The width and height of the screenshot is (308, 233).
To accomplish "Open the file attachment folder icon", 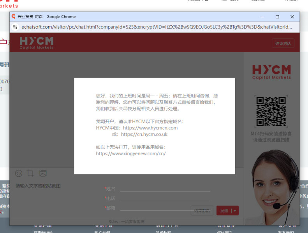I will 43,173.
